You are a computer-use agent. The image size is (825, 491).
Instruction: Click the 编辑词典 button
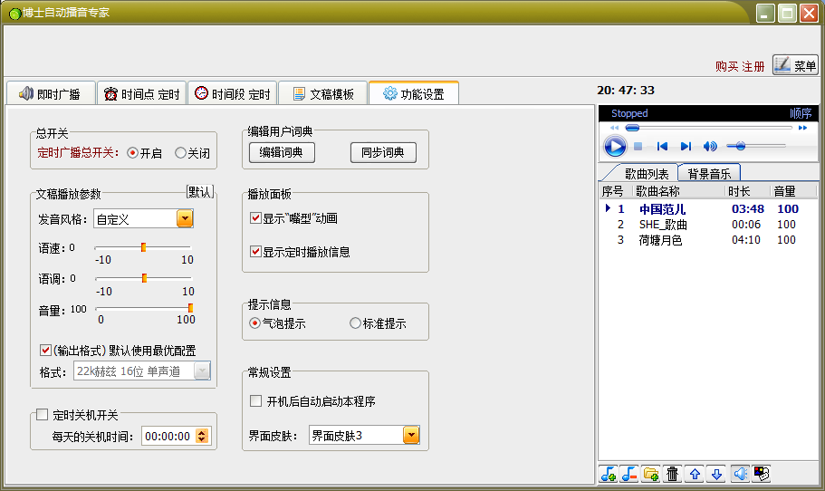tap(282, 152)
